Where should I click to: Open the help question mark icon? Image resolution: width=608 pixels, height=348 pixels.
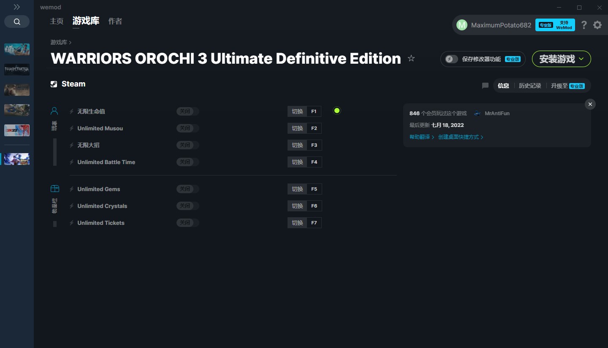click(x=584, y=25)
